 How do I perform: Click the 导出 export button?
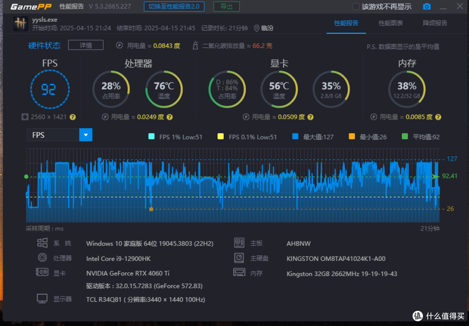coord(226,7)
